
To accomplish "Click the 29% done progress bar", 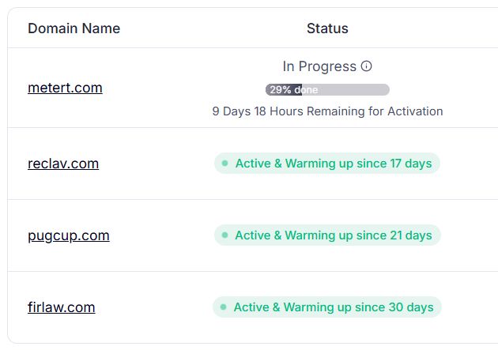I will click(327, 90).
